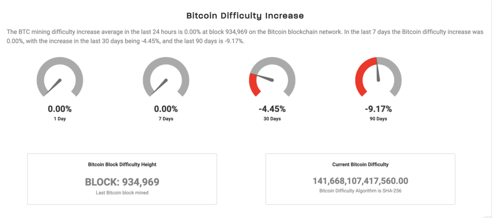Select the BLOCK: 934,969 text
Screen dimensions: 492x218
click(x=122, y=182)
